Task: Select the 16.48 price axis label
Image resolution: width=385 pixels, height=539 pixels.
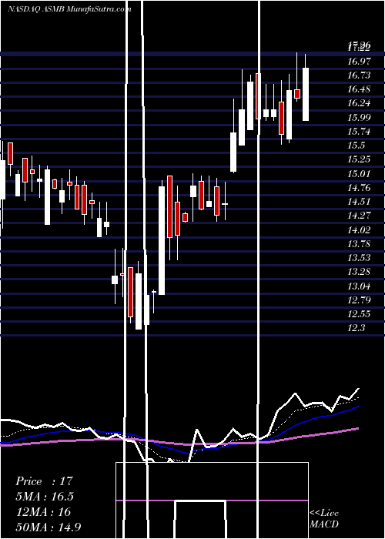Action: pos(360,90)
